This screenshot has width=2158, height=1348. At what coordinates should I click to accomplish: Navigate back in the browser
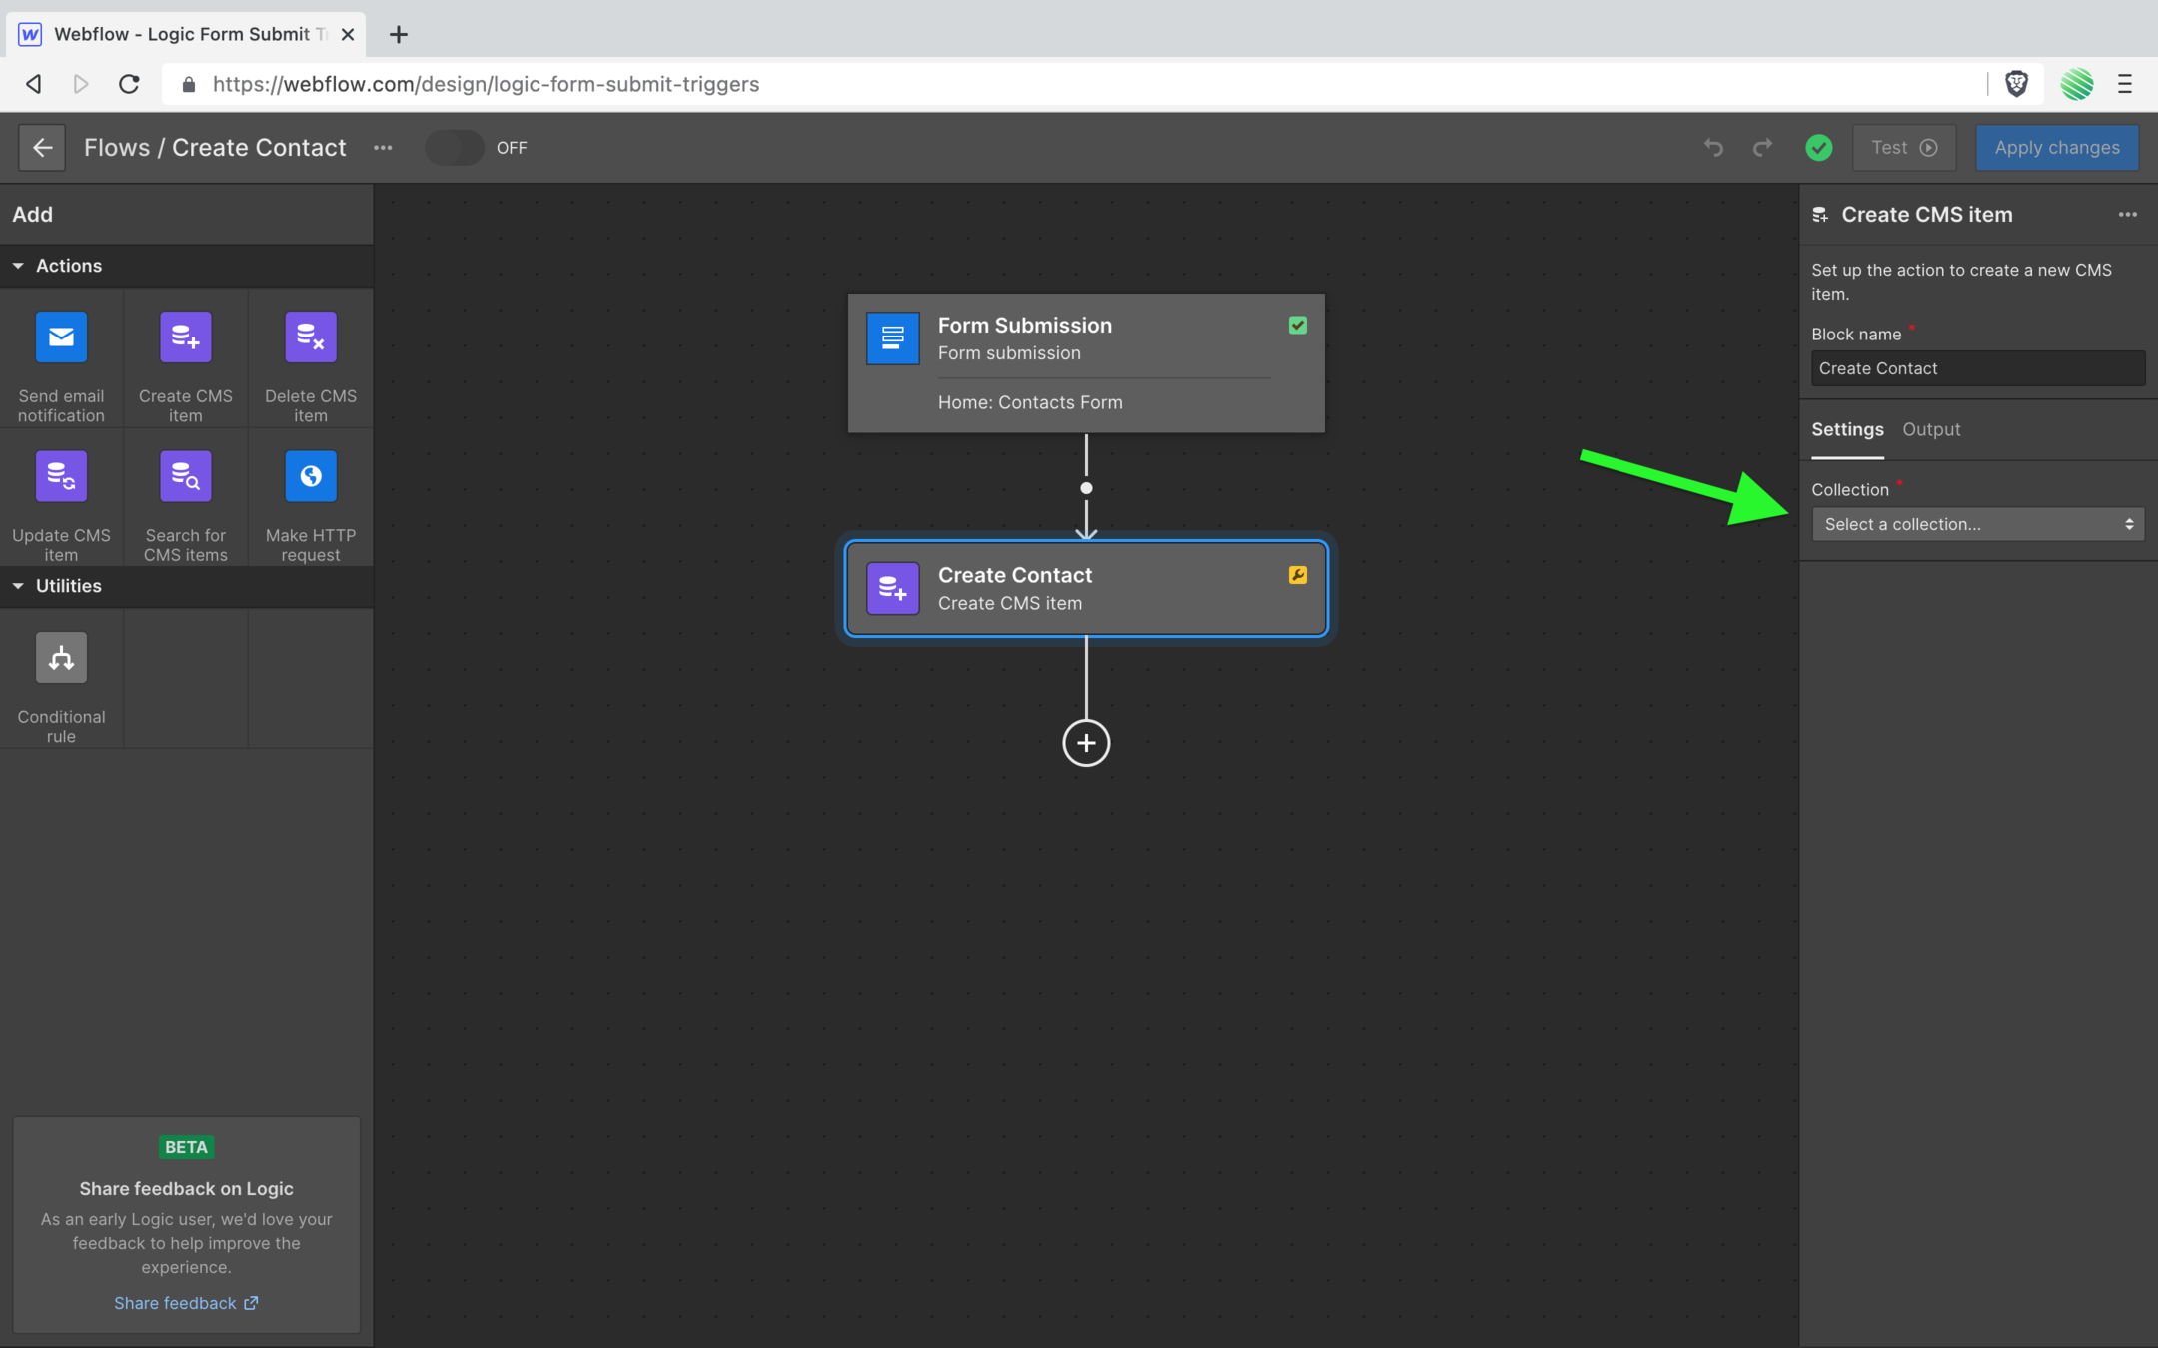tap(34, 84)
